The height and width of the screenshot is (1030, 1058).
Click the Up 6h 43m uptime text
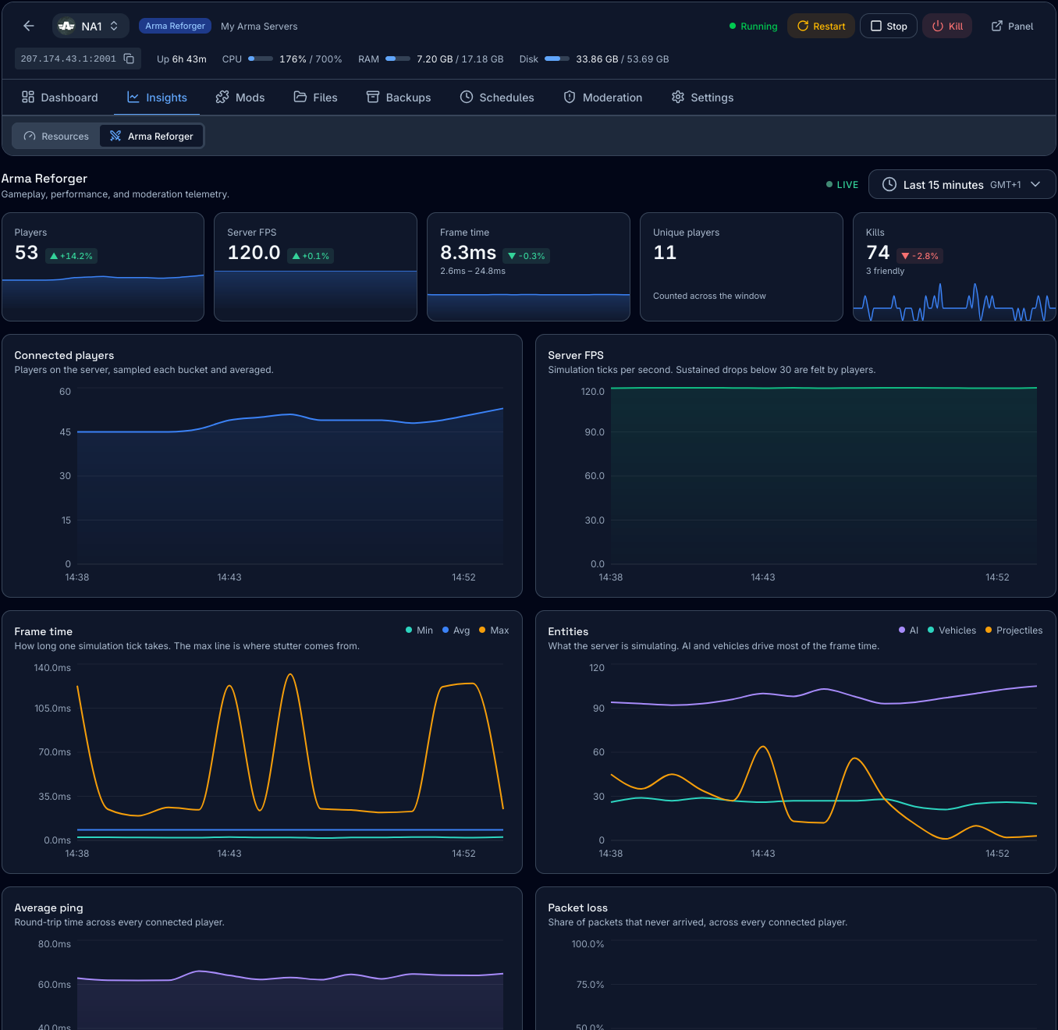coord(182,59)
